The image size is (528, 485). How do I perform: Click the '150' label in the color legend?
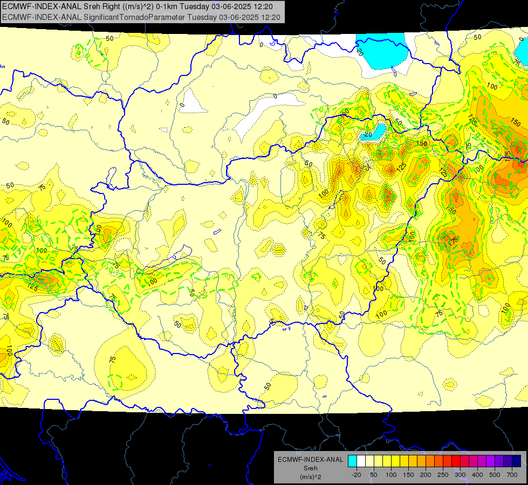pos(408,475)
